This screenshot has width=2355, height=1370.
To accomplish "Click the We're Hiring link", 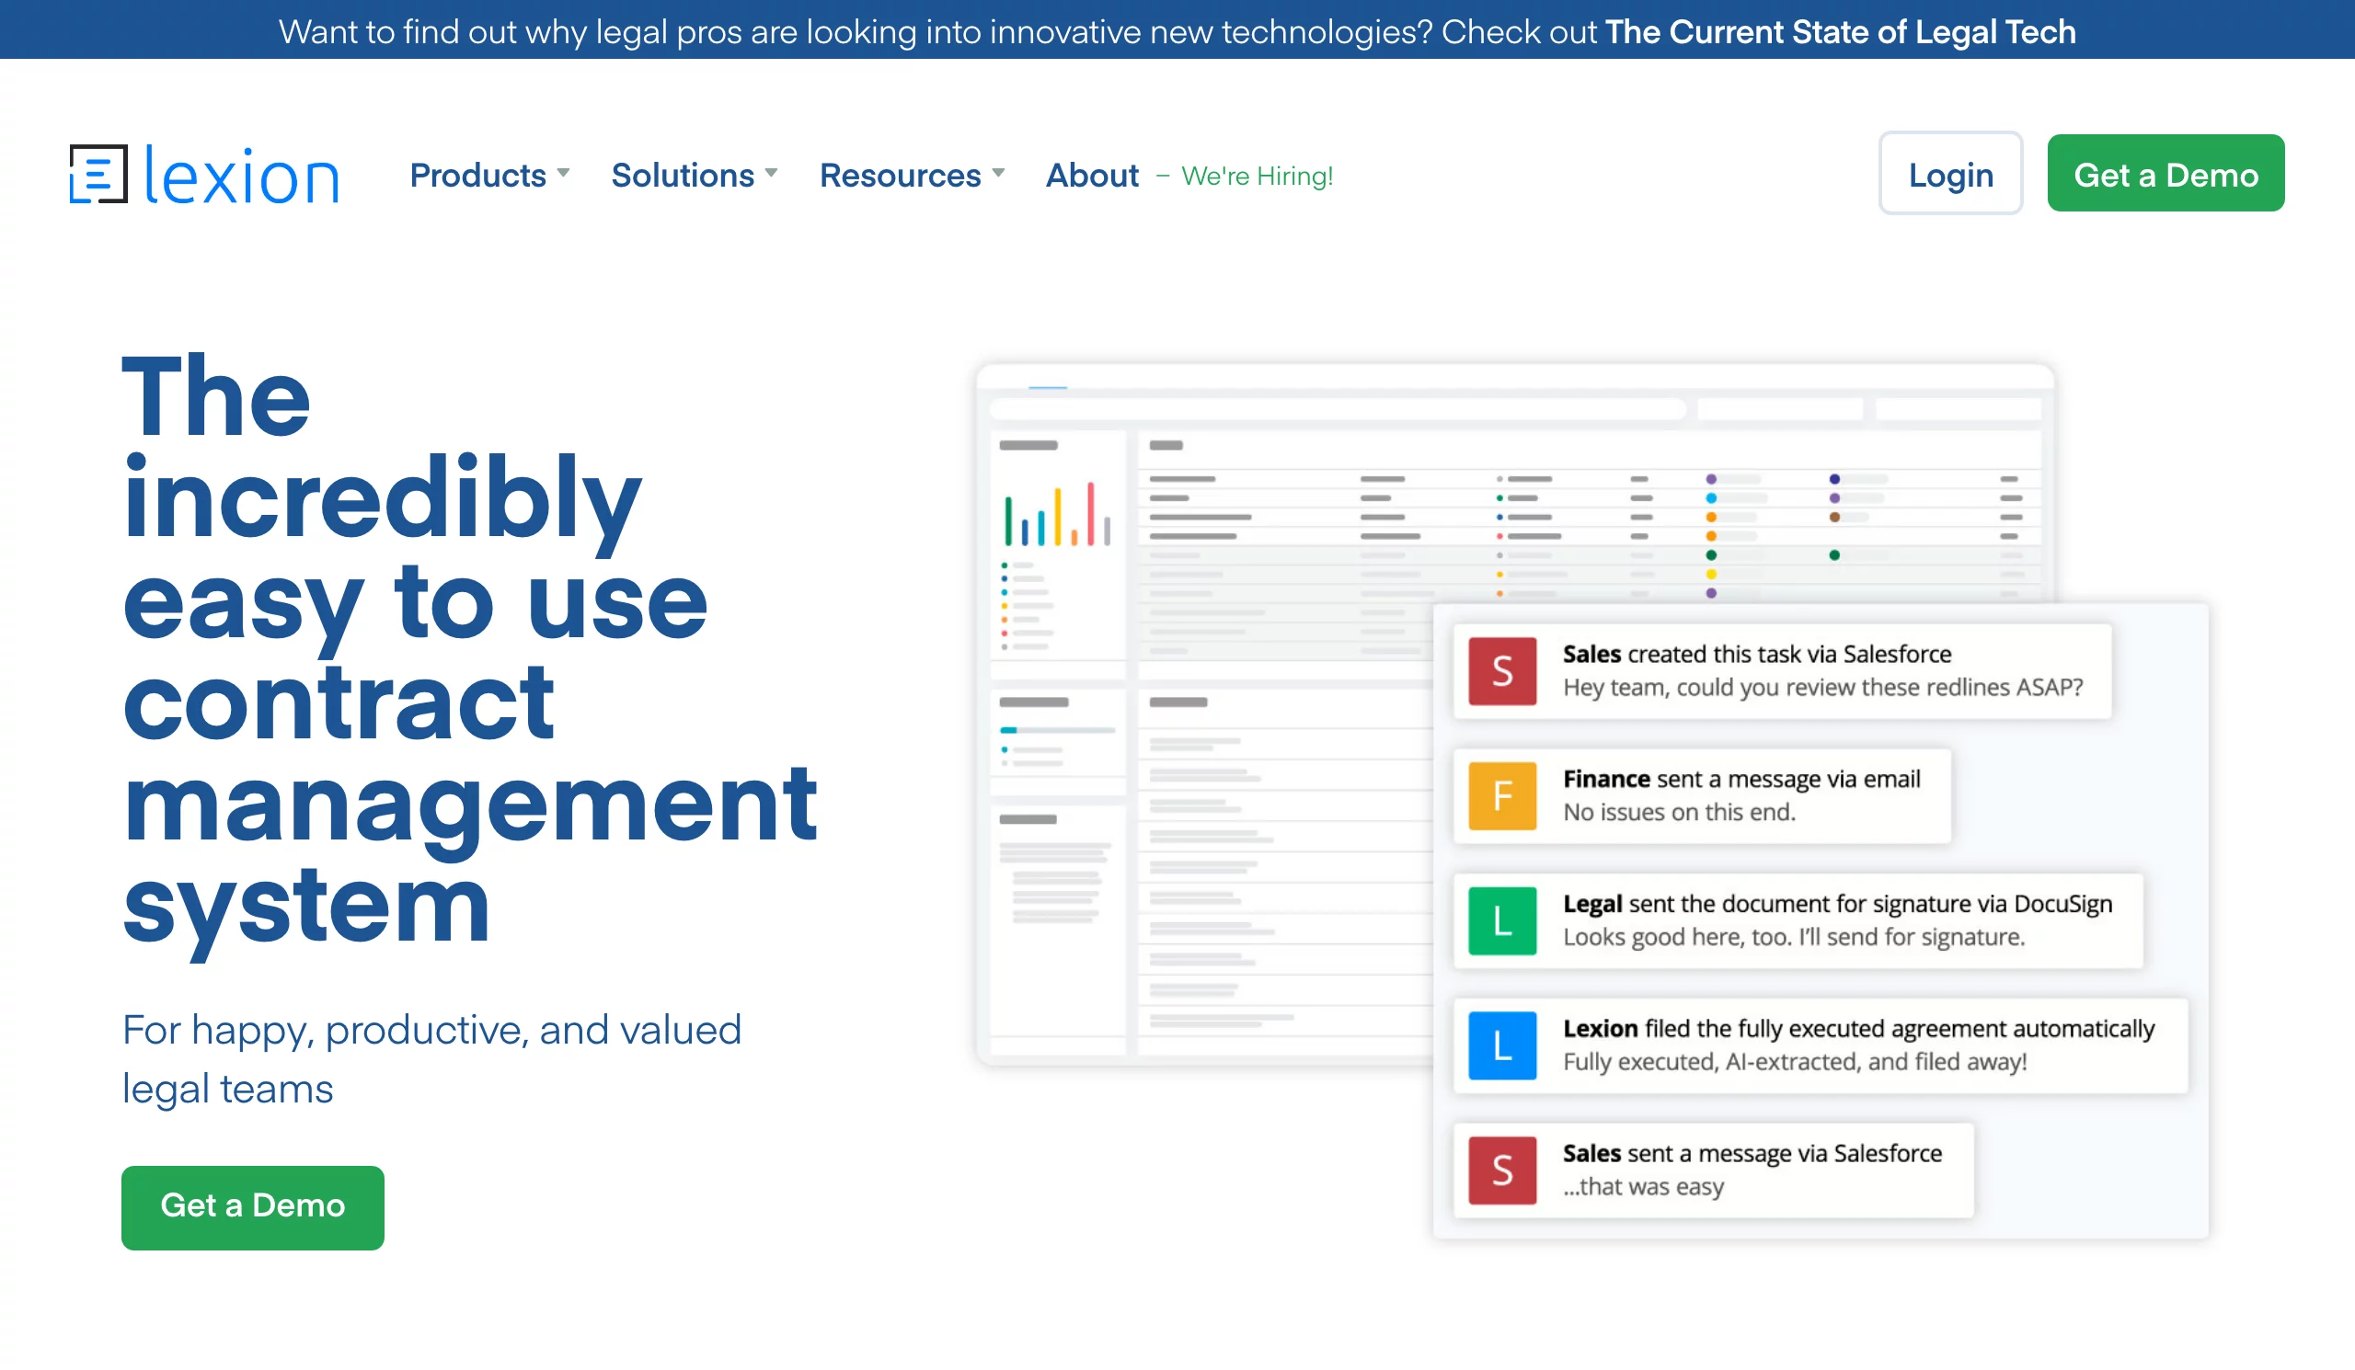I will [x=1256, y=175].
